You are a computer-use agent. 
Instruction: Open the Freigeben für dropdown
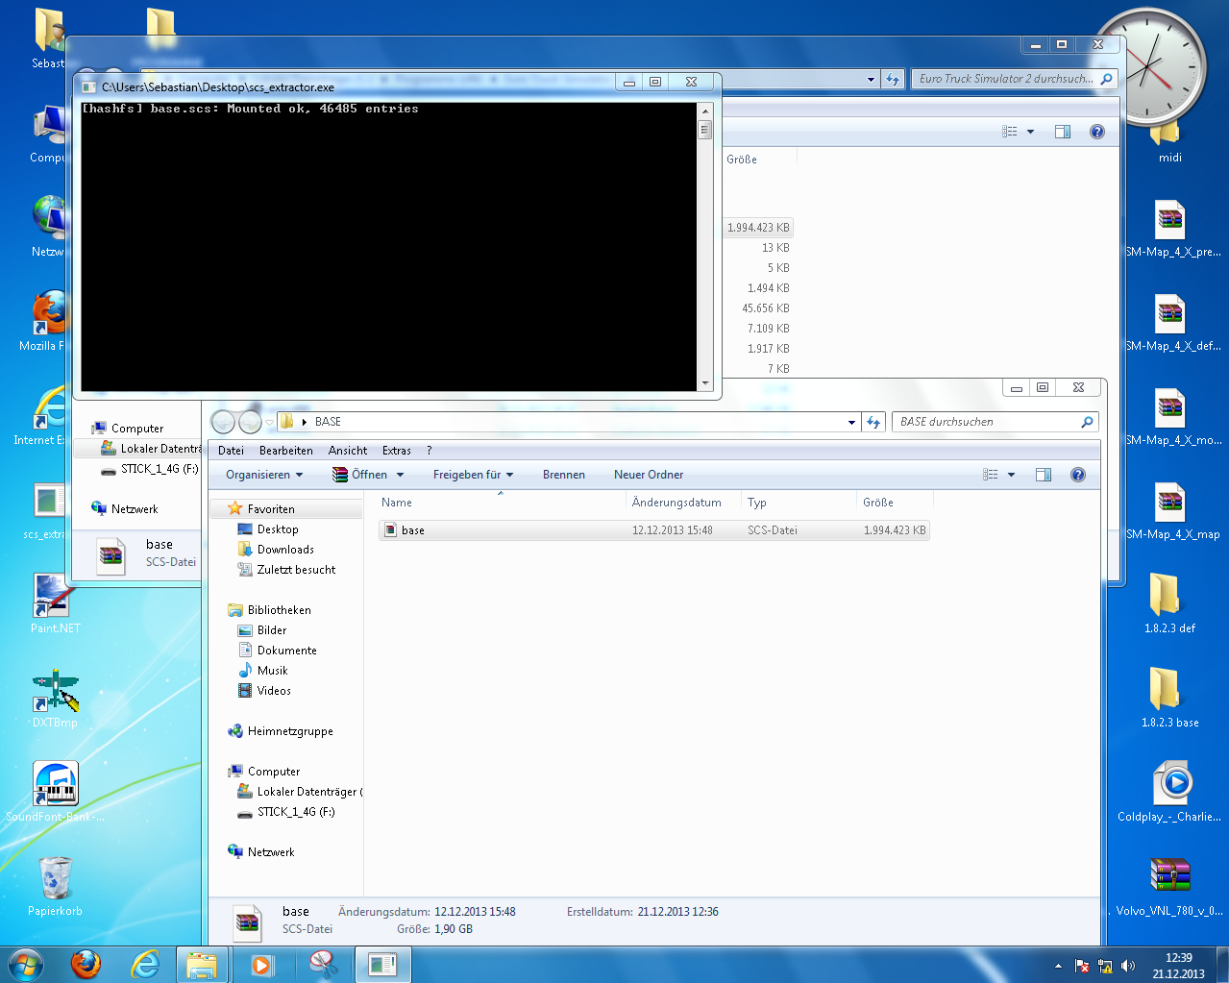coord(473,475)
